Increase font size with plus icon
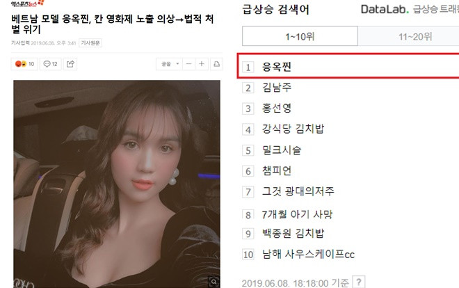 click(202, 64)
